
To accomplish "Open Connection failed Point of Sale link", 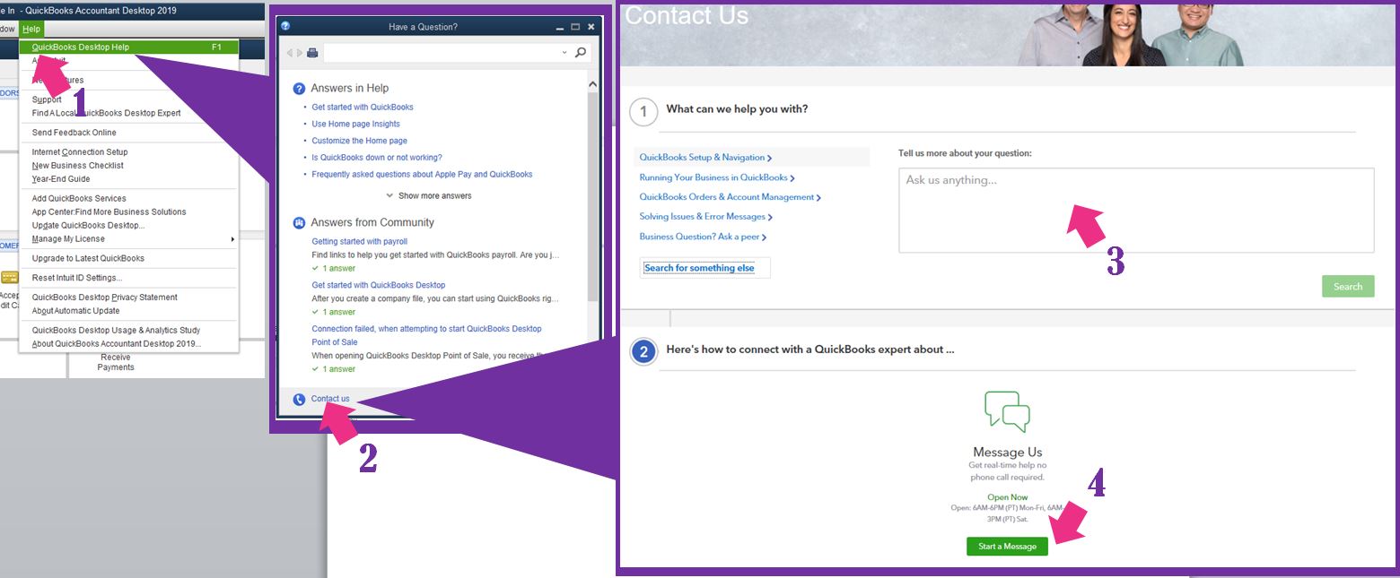I will 426,335.
